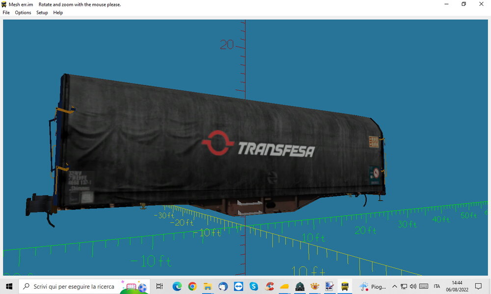The image size is (491, 294).
Task: Open the Setup menu
Action: pyautogui.click(x=42, y=13)
